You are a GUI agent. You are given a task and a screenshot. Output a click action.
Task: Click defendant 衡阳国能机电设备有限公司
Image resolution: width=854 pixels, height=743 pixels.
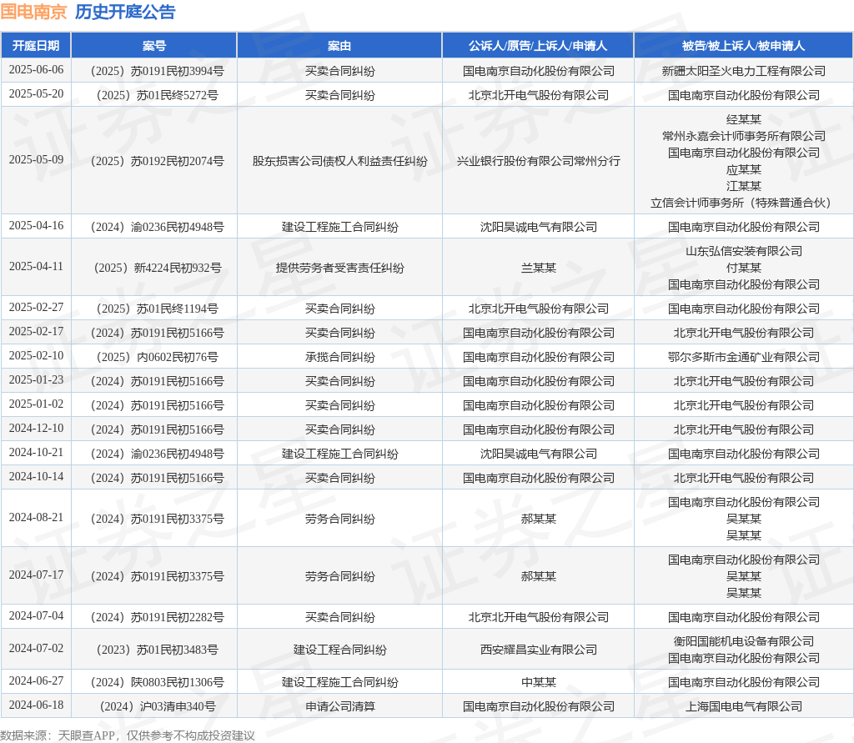pos(743,641)
